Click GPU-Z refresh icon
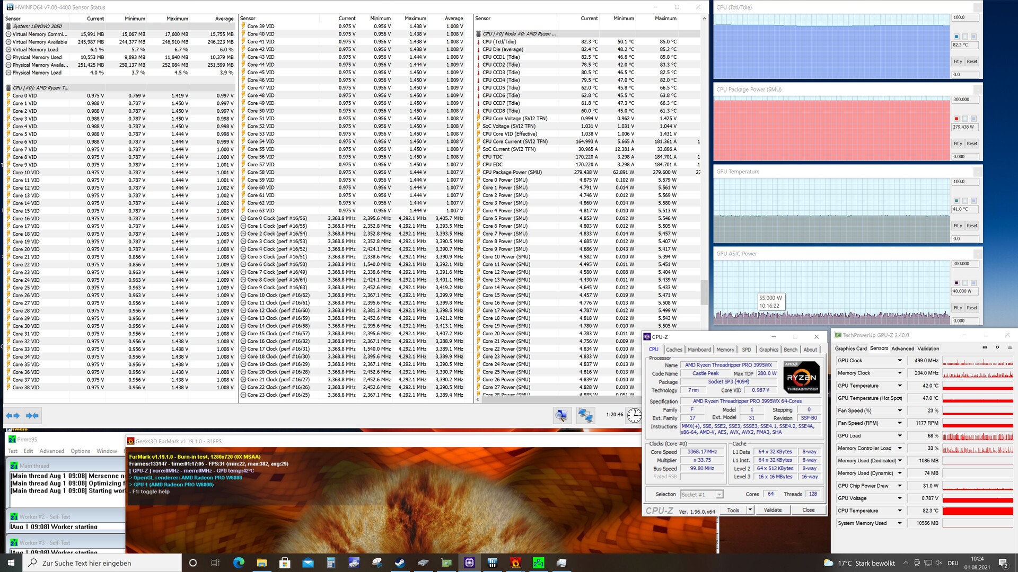Screen dimensions: 1018x572 tap(997, 348)
